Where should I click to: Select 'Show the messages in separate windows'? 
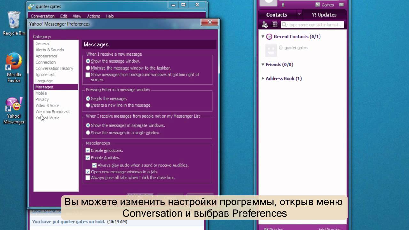click(88, 125)
